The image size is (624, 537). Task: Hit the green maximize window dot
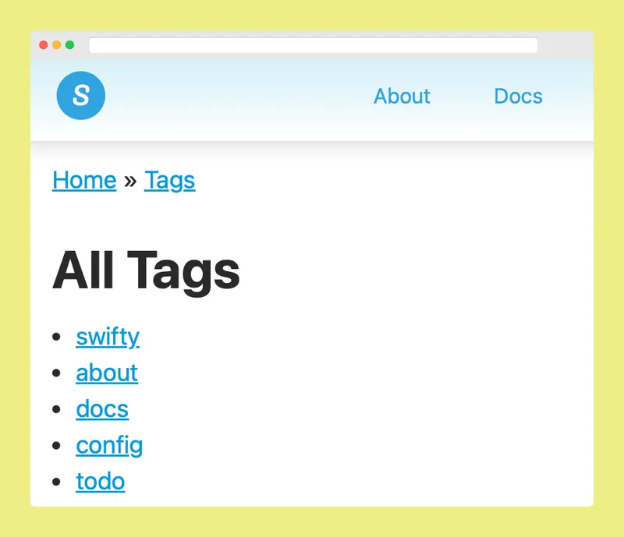coord(70,45)
